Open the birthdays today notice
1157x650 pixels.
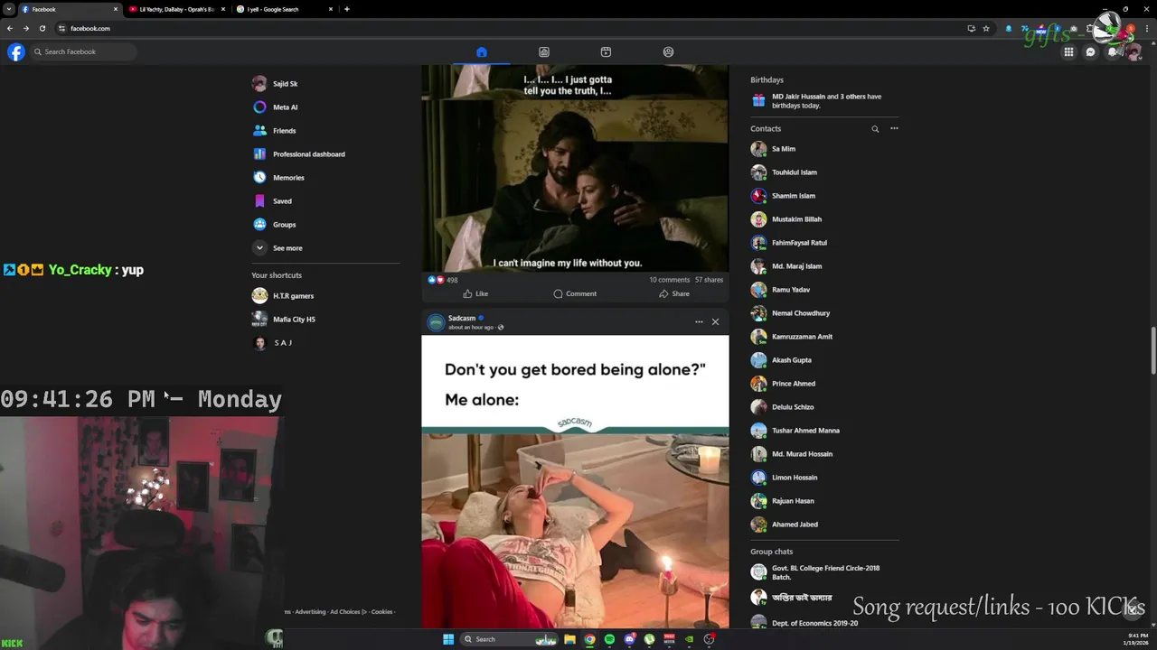click(x=823, y=100)
